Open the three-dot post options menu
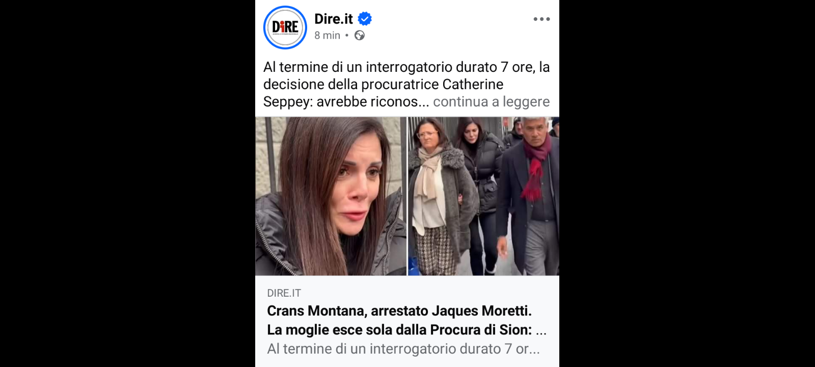This screenshot has height=367, width=815. [541, 19]
